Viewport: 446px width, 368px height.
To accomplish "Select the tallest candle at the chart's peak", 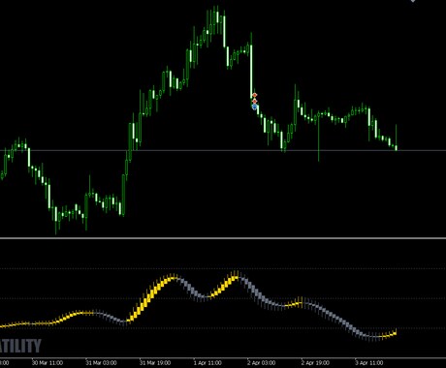I will 224,29.
